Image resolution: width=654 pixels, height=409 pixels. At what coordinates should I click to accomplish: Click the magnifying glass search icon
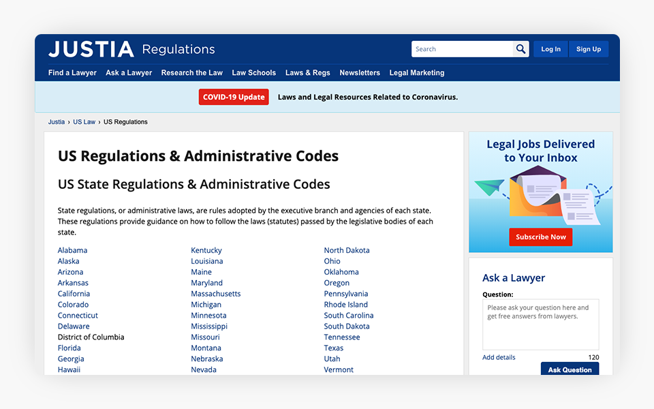point(521,49)
